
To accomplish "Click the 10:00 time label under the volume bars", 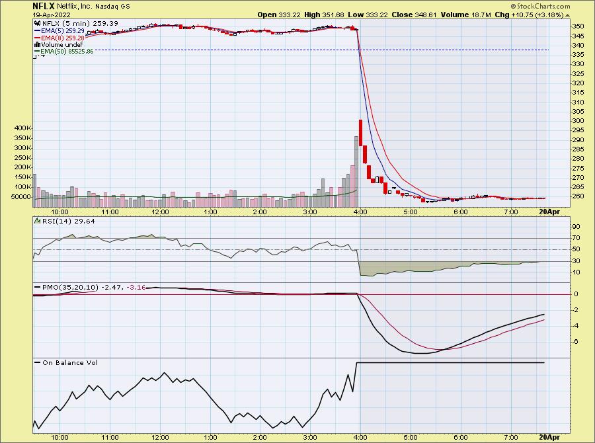I will click(x=60, y=212).
